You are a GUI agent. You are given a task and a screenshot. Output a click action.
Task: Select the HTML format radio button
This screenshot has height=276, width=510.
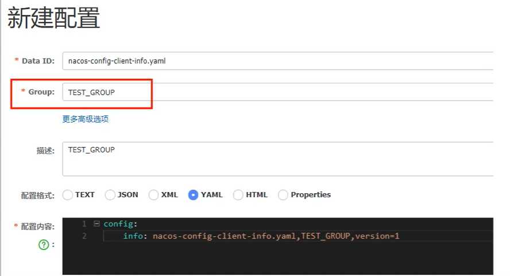[238, 195]
